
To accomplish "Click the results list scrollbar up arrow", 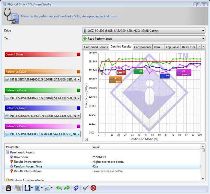I will (x=203, y=146).
